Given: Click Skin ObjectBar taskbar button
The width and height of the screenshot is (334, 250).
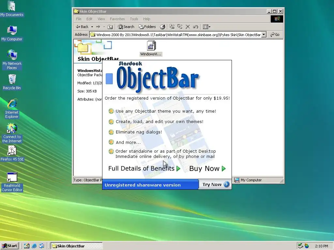Looking at the screenshot, I should 76,246.
